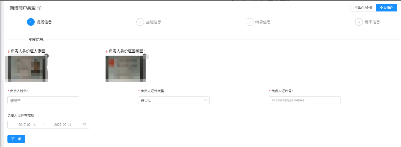Image resolution: width=401 pixels, height=147 pixels.
Task: Switch merchant type to 个体户/企业
Action: [363, 8]
